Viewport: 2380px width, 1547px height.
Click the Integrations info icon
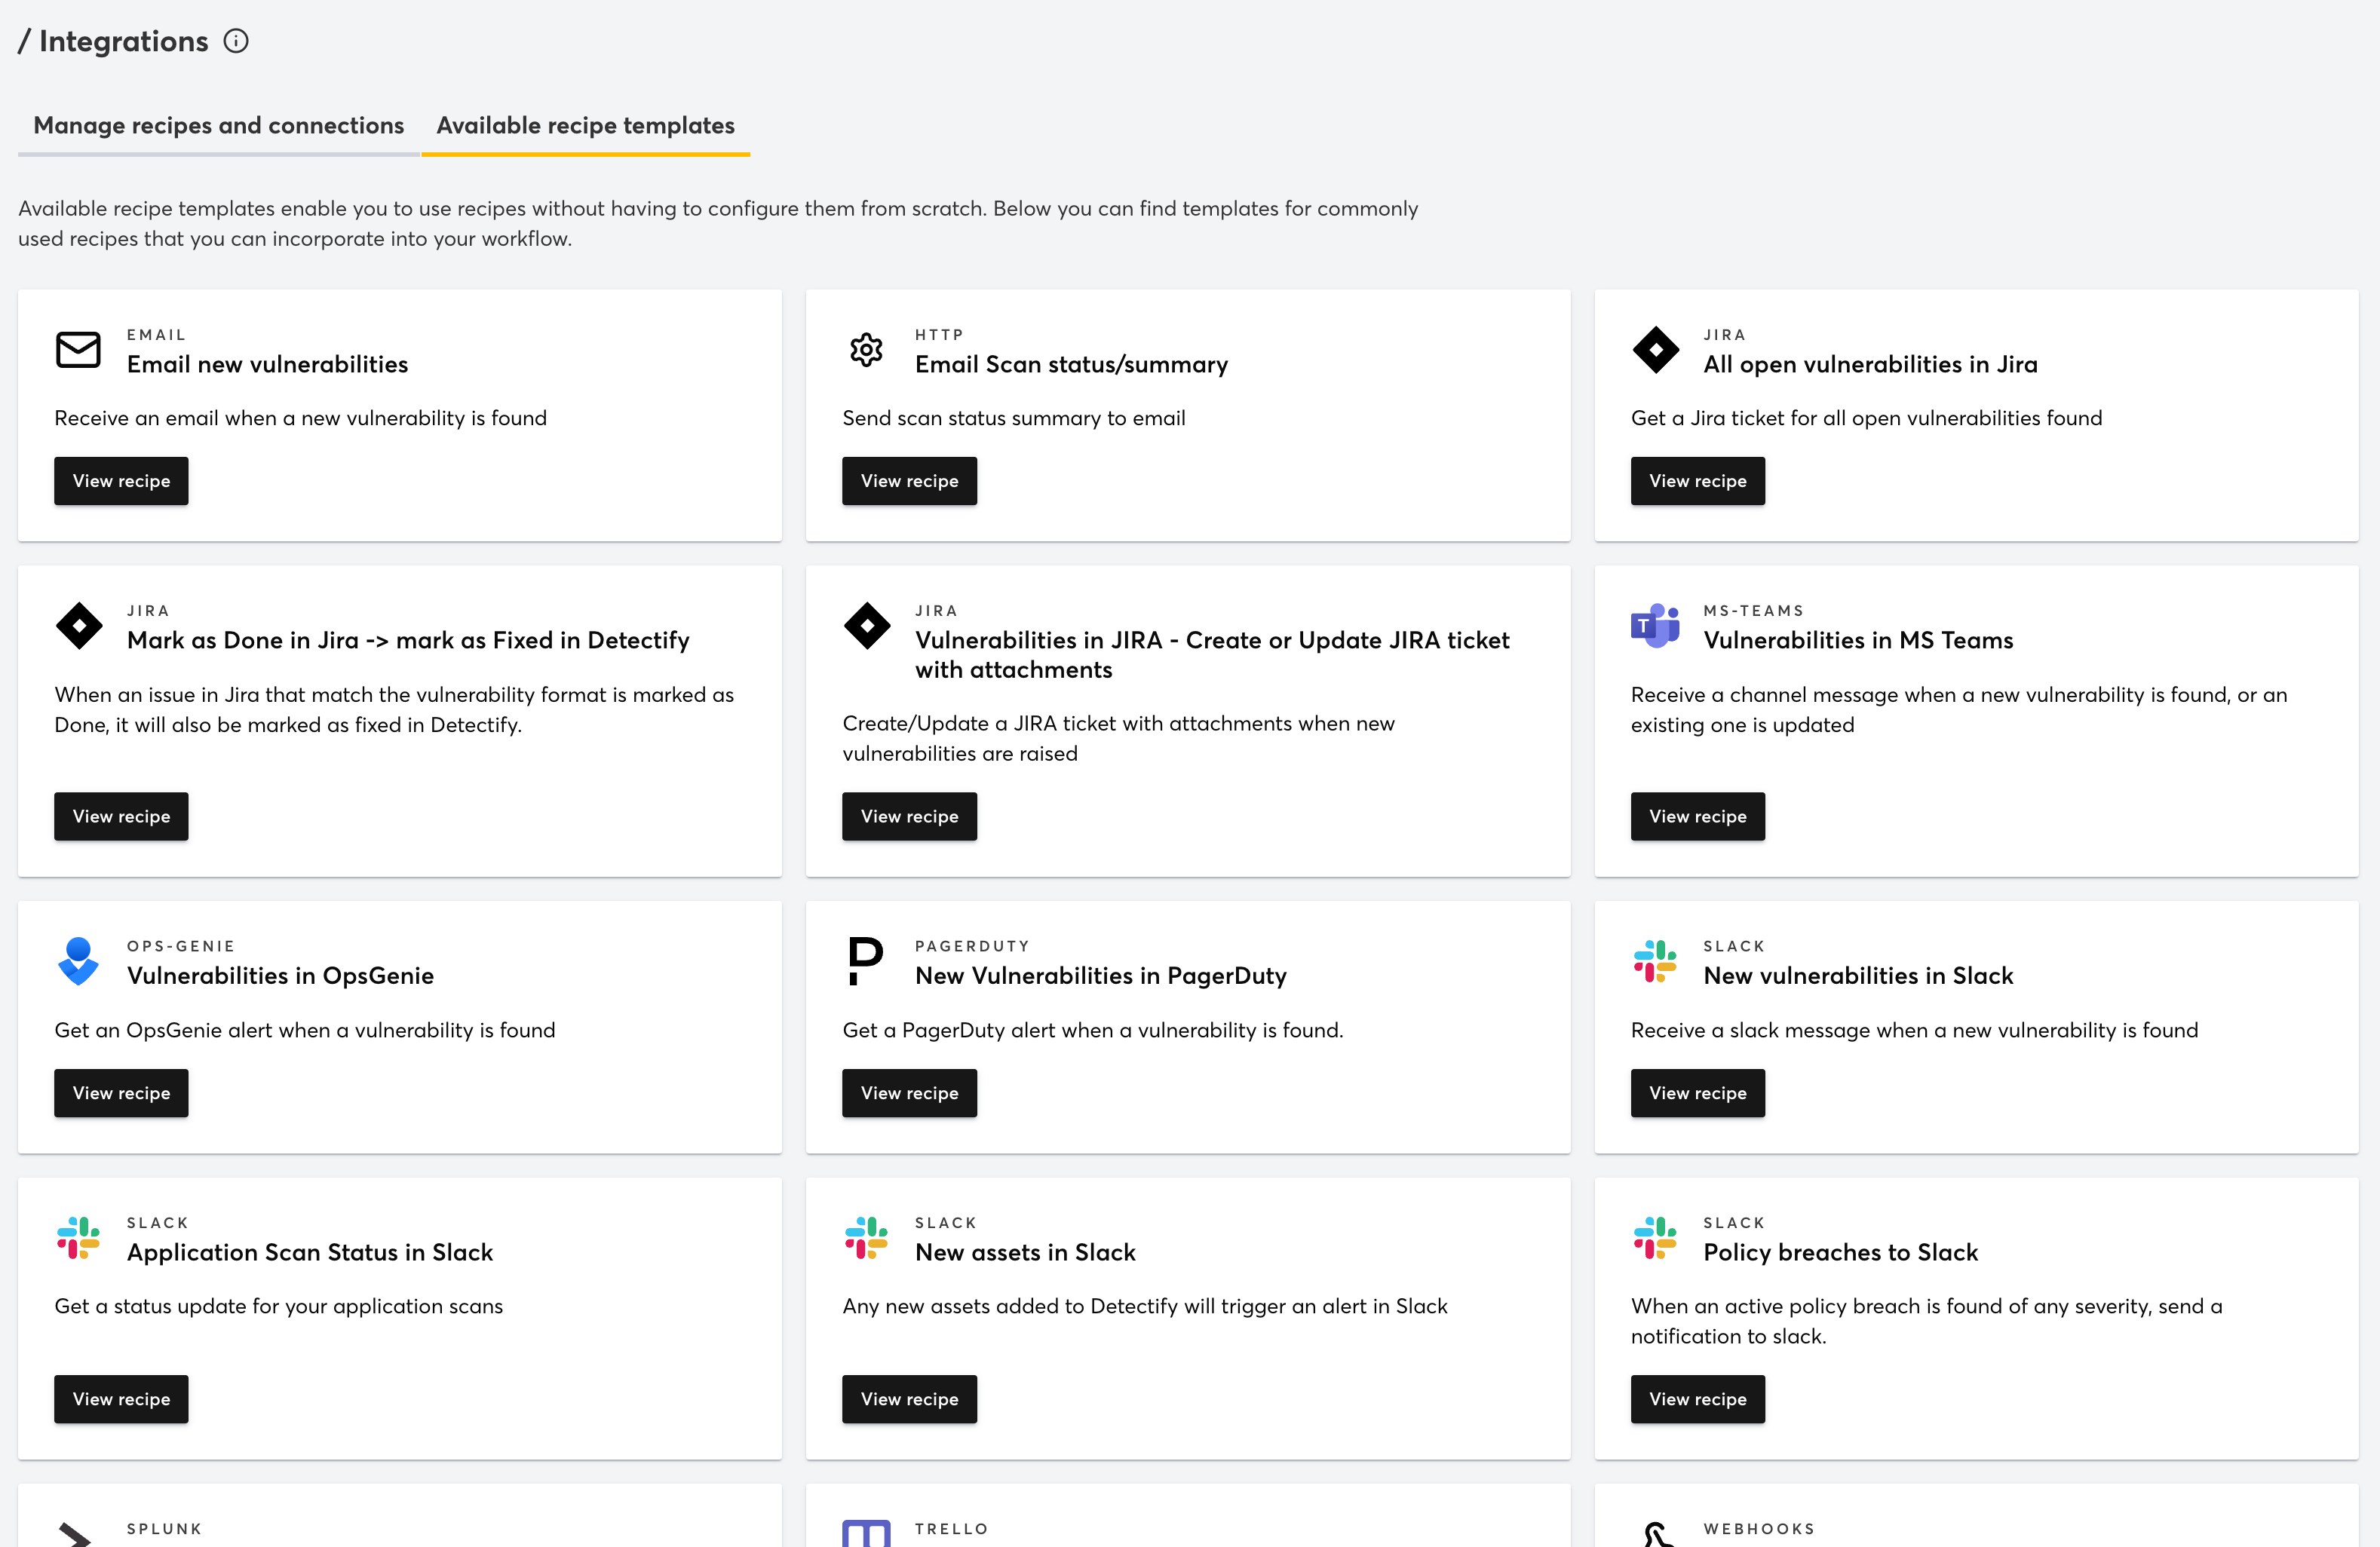click(x=236, y=41)
